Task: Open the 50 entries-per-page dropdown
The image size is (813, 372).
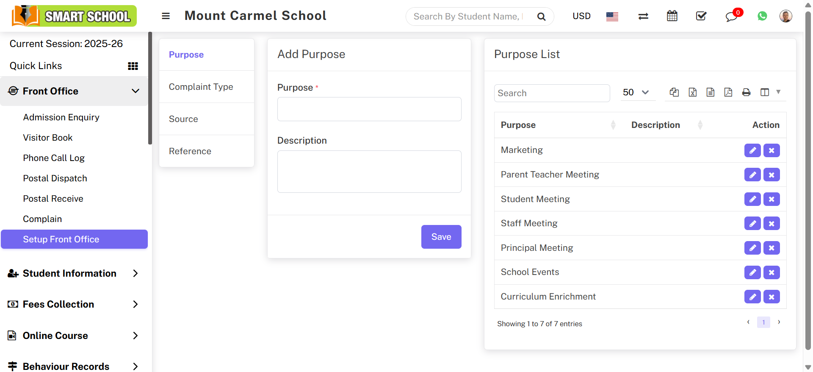Action: click(636, 92)
